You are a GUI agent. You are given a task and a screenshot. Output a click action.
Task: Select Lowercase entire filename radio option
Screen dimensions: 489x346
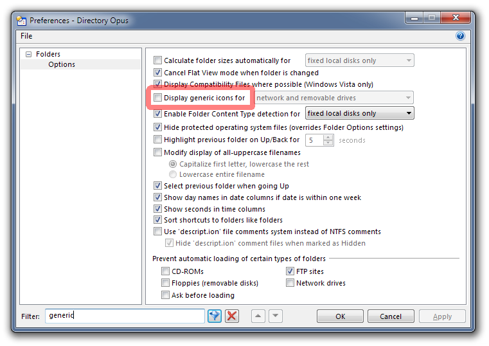(173, 174)
